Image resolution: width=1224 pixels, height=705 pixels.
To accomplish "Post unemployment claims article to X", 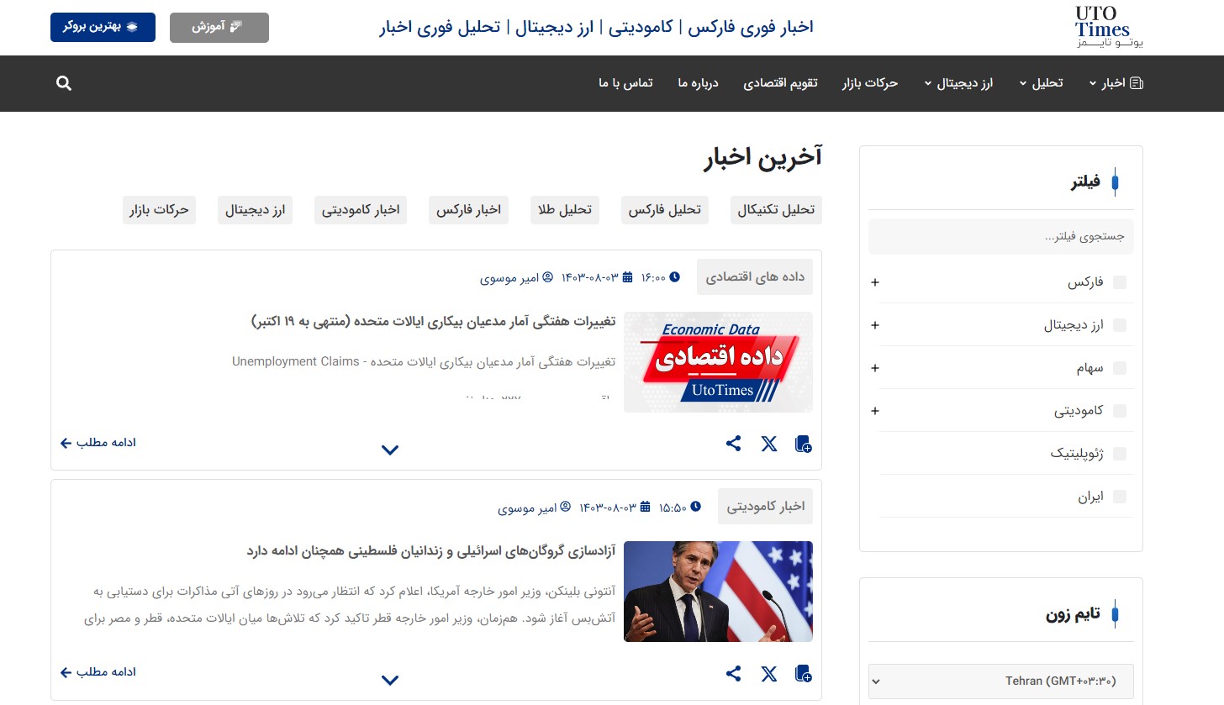I will coord(769,444).
